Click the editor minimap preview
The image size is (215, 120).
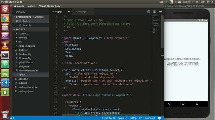(x=156, y=24)
